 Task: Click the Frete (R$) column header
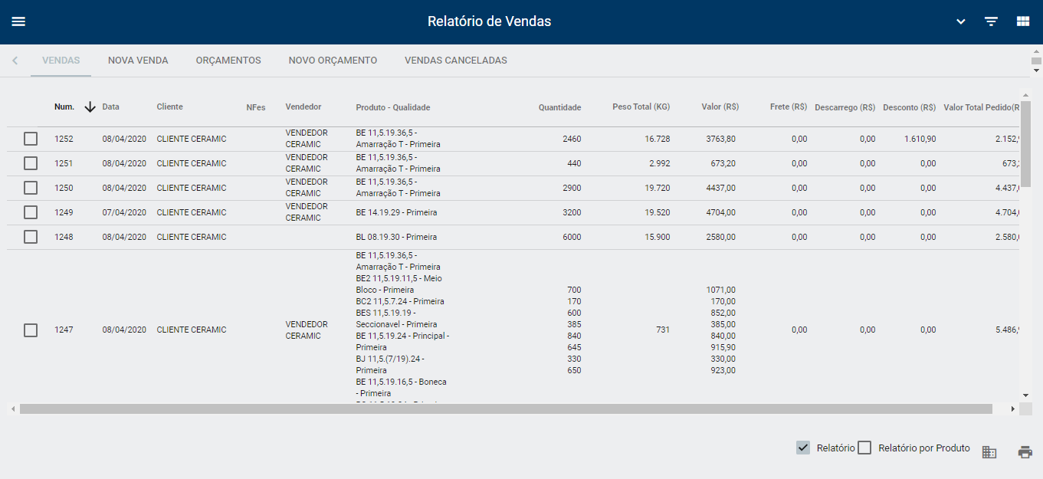(789, 108)
